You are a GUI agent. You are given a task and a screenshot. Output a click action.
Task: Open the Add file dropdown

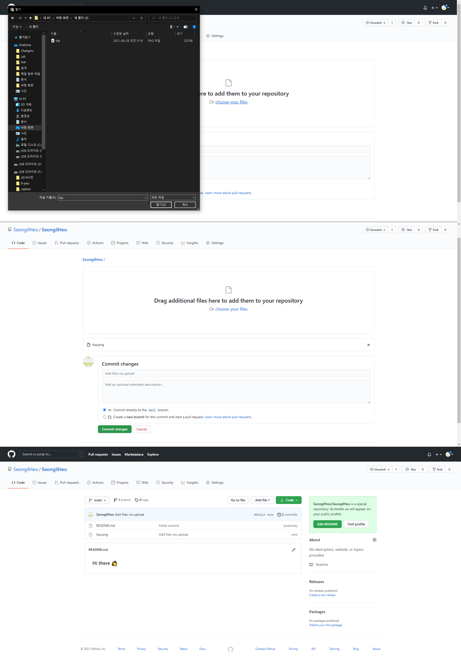[x=263, y=500]
